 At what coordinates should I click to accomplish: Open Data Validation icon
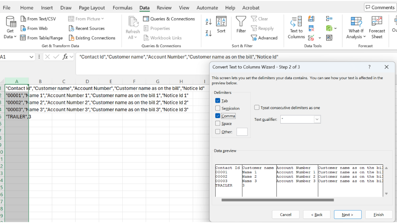311,38
